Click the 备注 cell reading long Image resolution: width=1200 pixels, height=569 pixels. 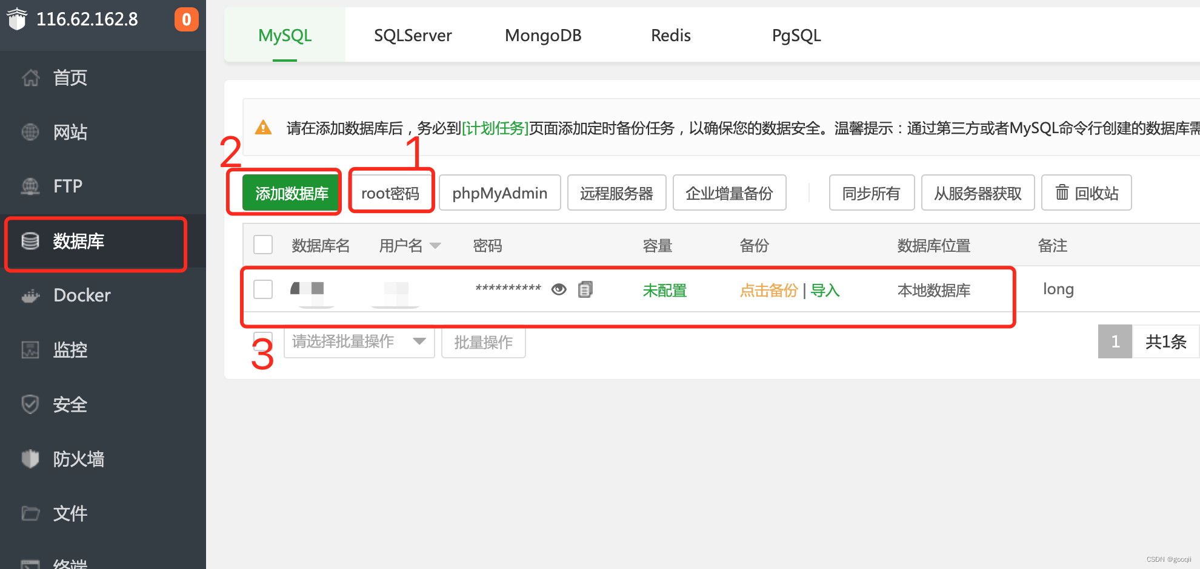pos(1058,289)
